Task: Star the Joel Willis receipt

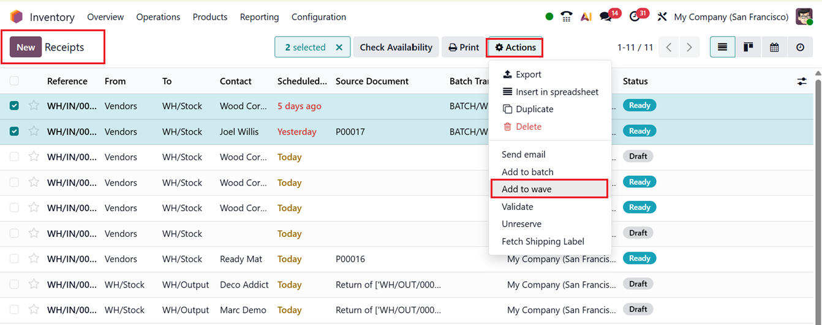Action: [34, 132]
